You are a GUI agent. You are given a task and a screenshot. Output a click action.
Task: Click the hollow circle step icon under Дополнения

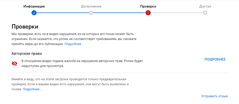coord(91,13)
